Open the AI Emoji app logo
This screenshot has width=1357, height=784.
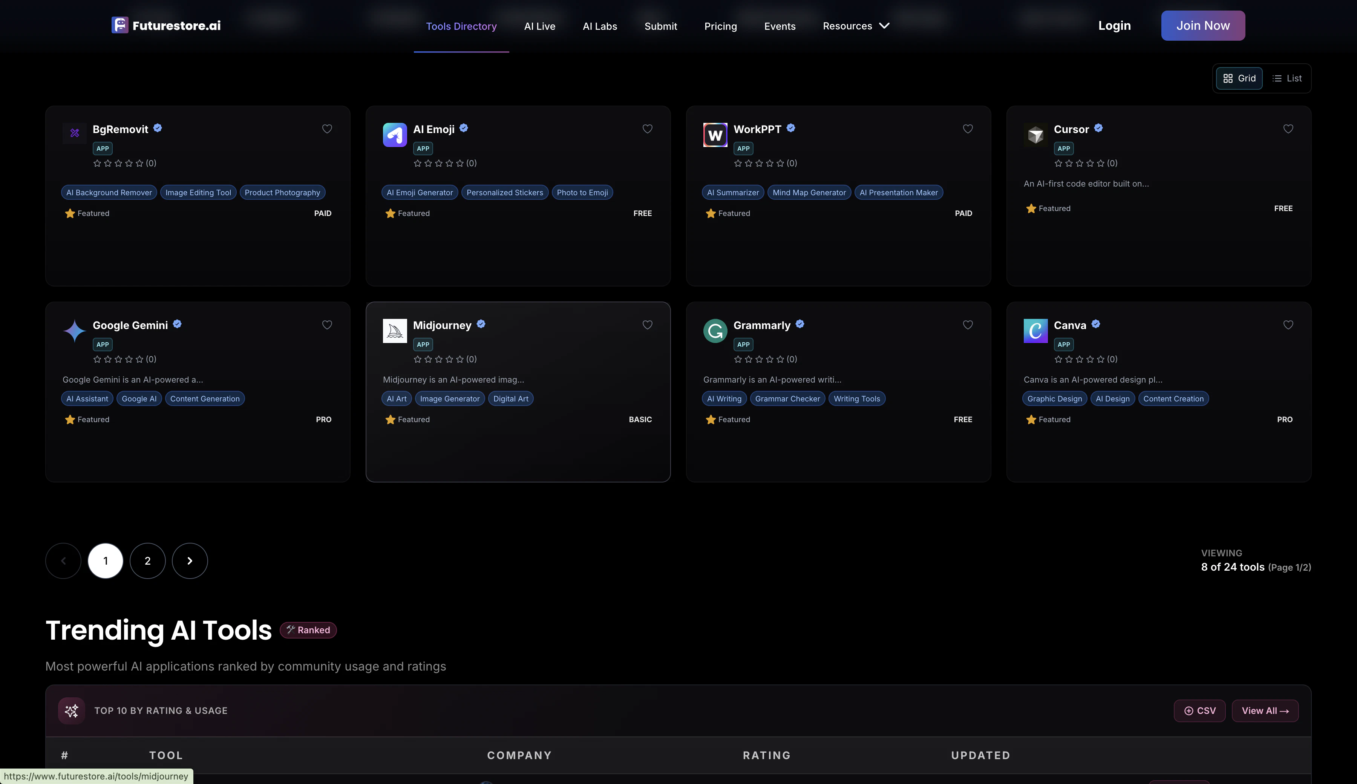coord(395,135)
